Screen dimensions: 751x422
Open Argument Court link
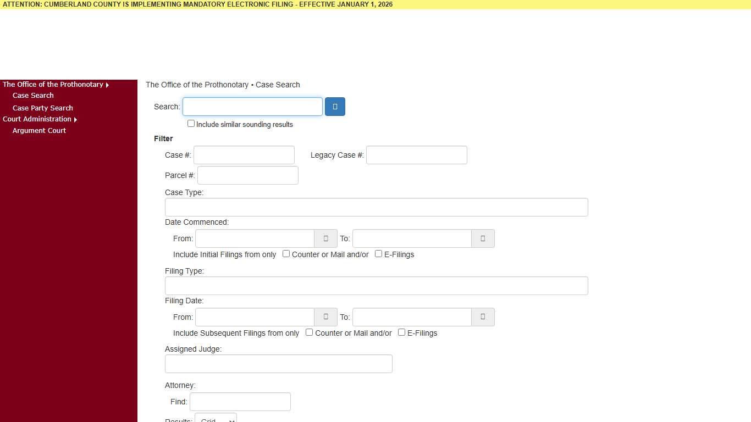[39, 131]
